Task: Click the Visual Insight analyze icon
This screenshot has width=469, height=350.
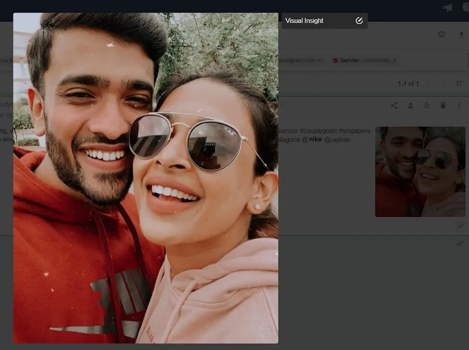Action: pyautogui.click(x=359, y=21)
